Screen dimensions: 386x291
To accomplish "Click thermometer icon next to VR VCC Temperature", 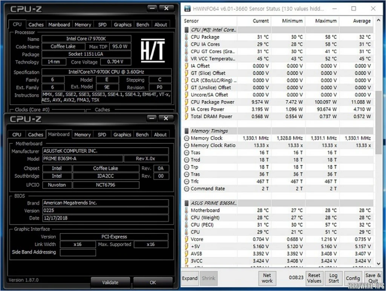I will (186, 58).
